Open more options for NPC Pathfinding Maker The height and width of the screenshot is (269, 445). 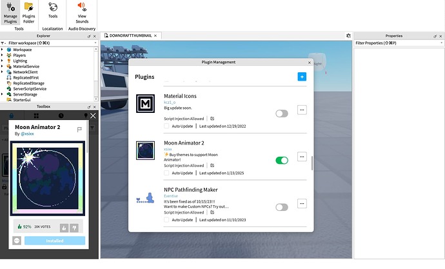point(302,203)
